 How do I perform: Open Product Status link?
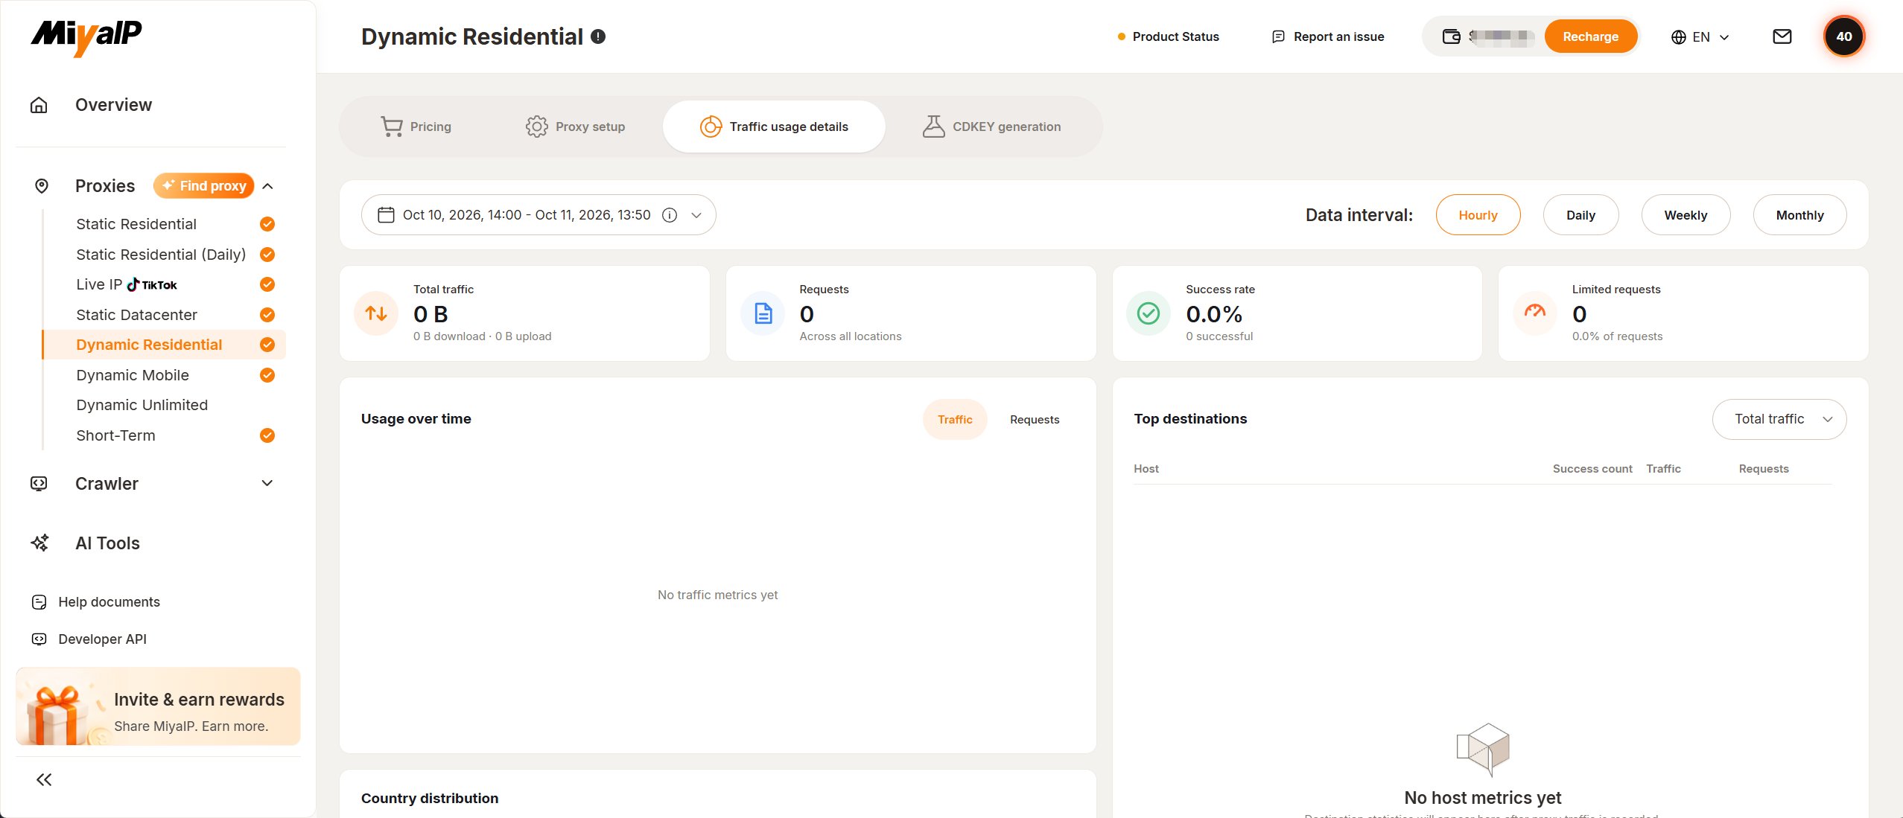(1168, 36)
